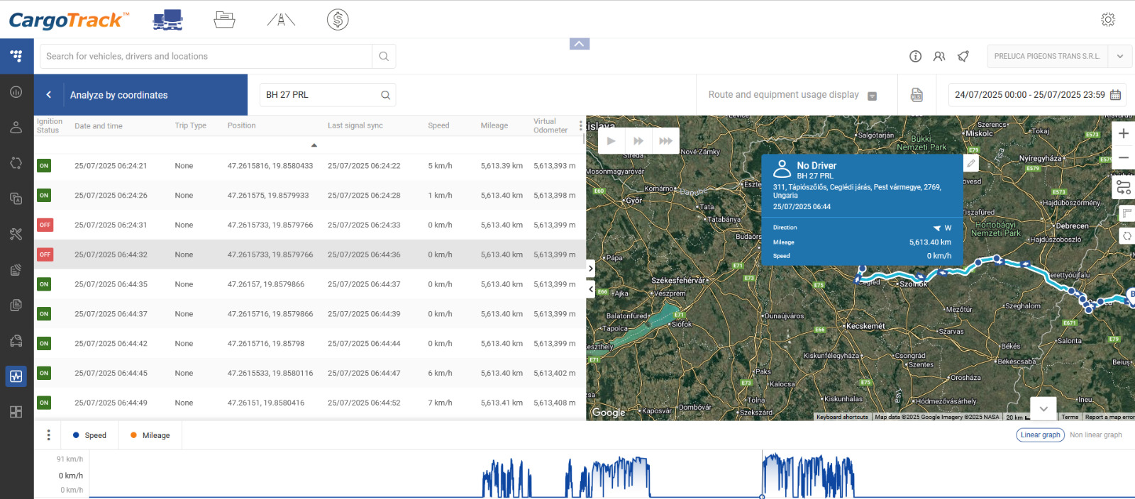The image size is (1135, 499).
Task: Switch to Non linear graph
Action: click(x=1095, y=435)
